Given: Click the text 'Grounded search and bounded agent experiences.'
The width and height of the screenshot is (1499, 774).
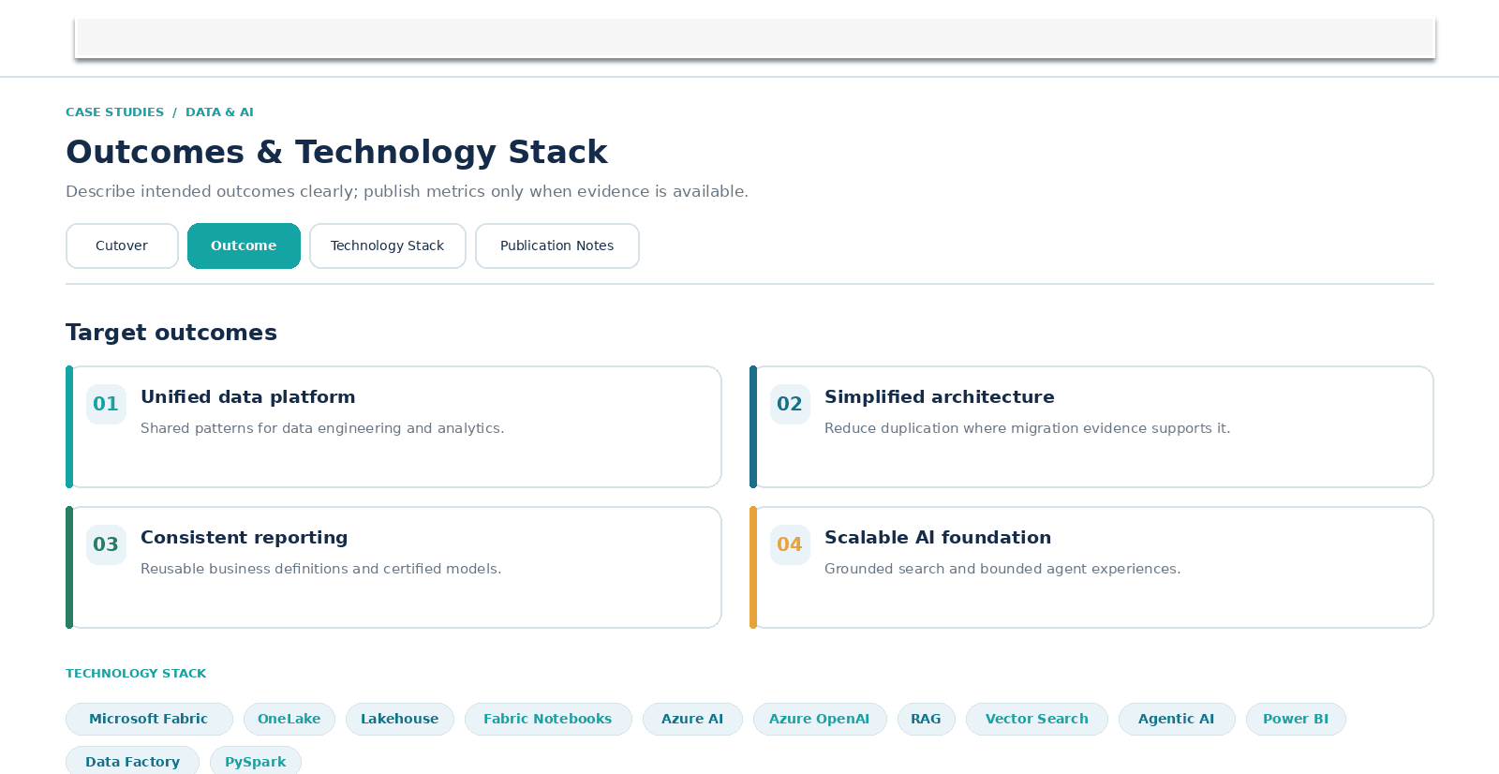Looking at the screenshot, I should click(1002, 569).
